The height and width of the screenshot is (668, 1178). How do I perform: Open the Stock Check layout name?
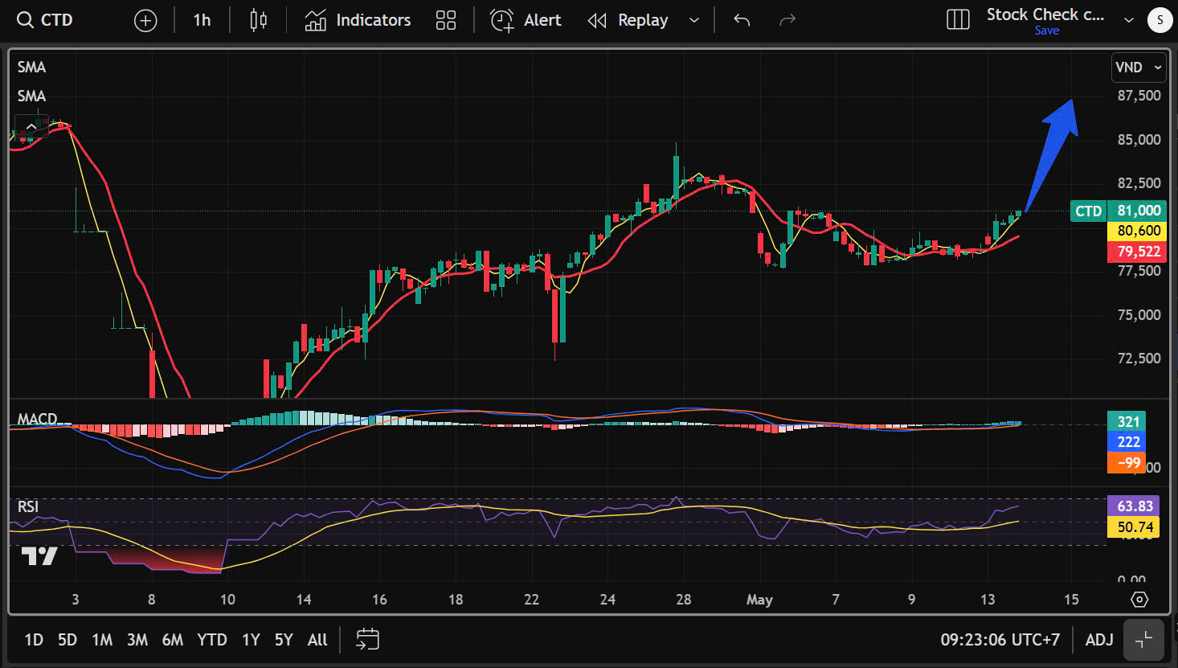click(x=1045, y=14)
